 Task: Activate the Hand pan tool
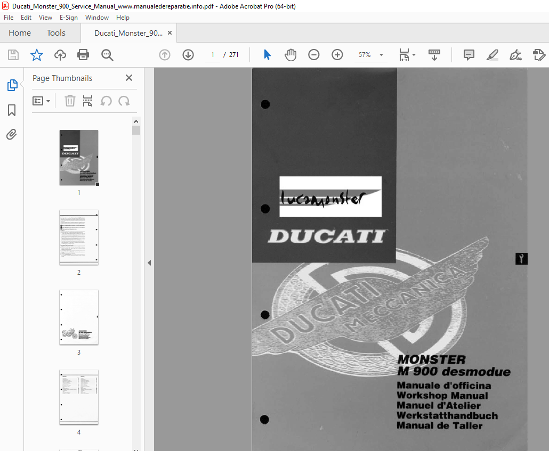[290, 55]
